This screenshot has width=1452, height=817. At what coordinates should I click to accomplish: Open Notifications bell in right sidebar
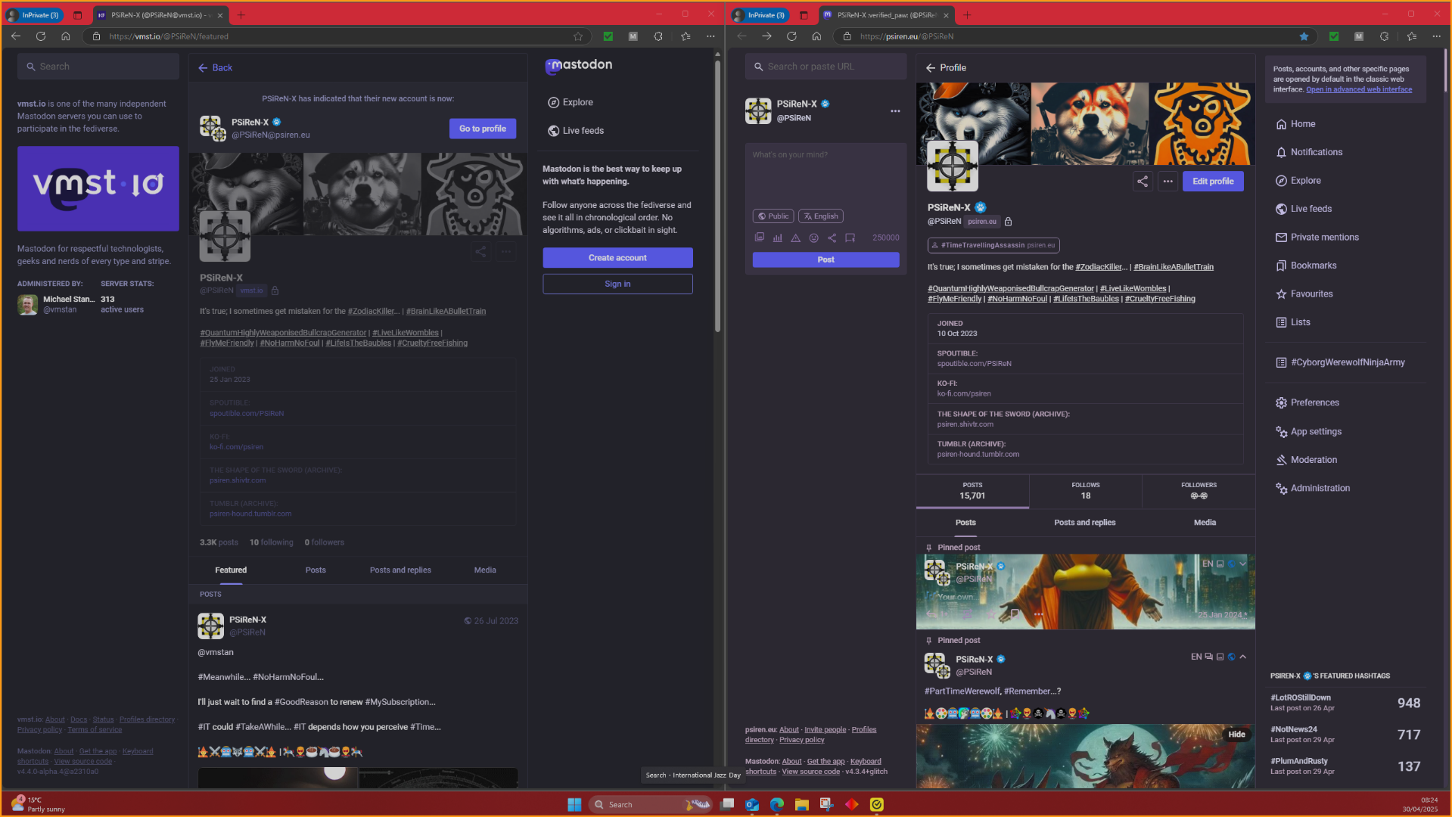1309,152
